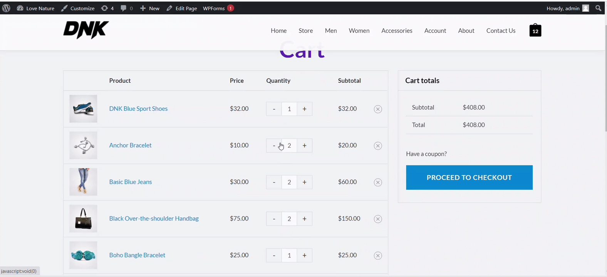
Task: Open Boho Bangle Bracelet product link
Action: click(137, 255)
